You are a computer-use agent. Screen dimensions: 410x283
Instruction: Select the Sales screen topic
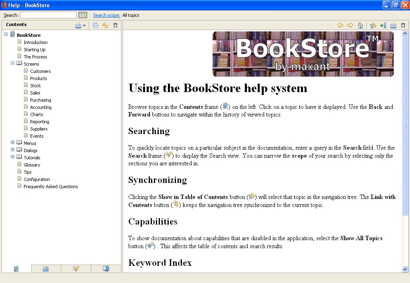pyautogui.click(x=35, y=93)
